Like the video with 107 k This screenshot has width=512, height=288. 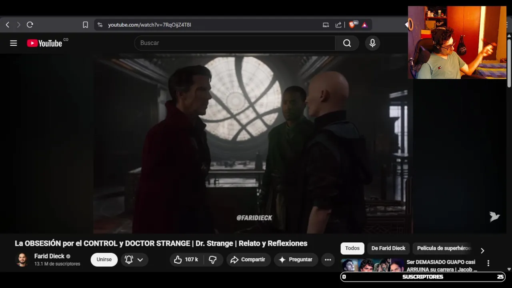(x=186, y=260)
